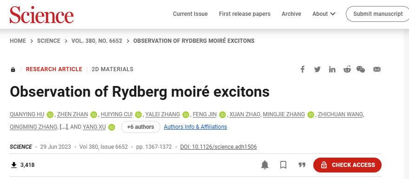This screenshot has height=179, width=409.
Task: Email the article using envelope icon
Action: click(376, 69)
